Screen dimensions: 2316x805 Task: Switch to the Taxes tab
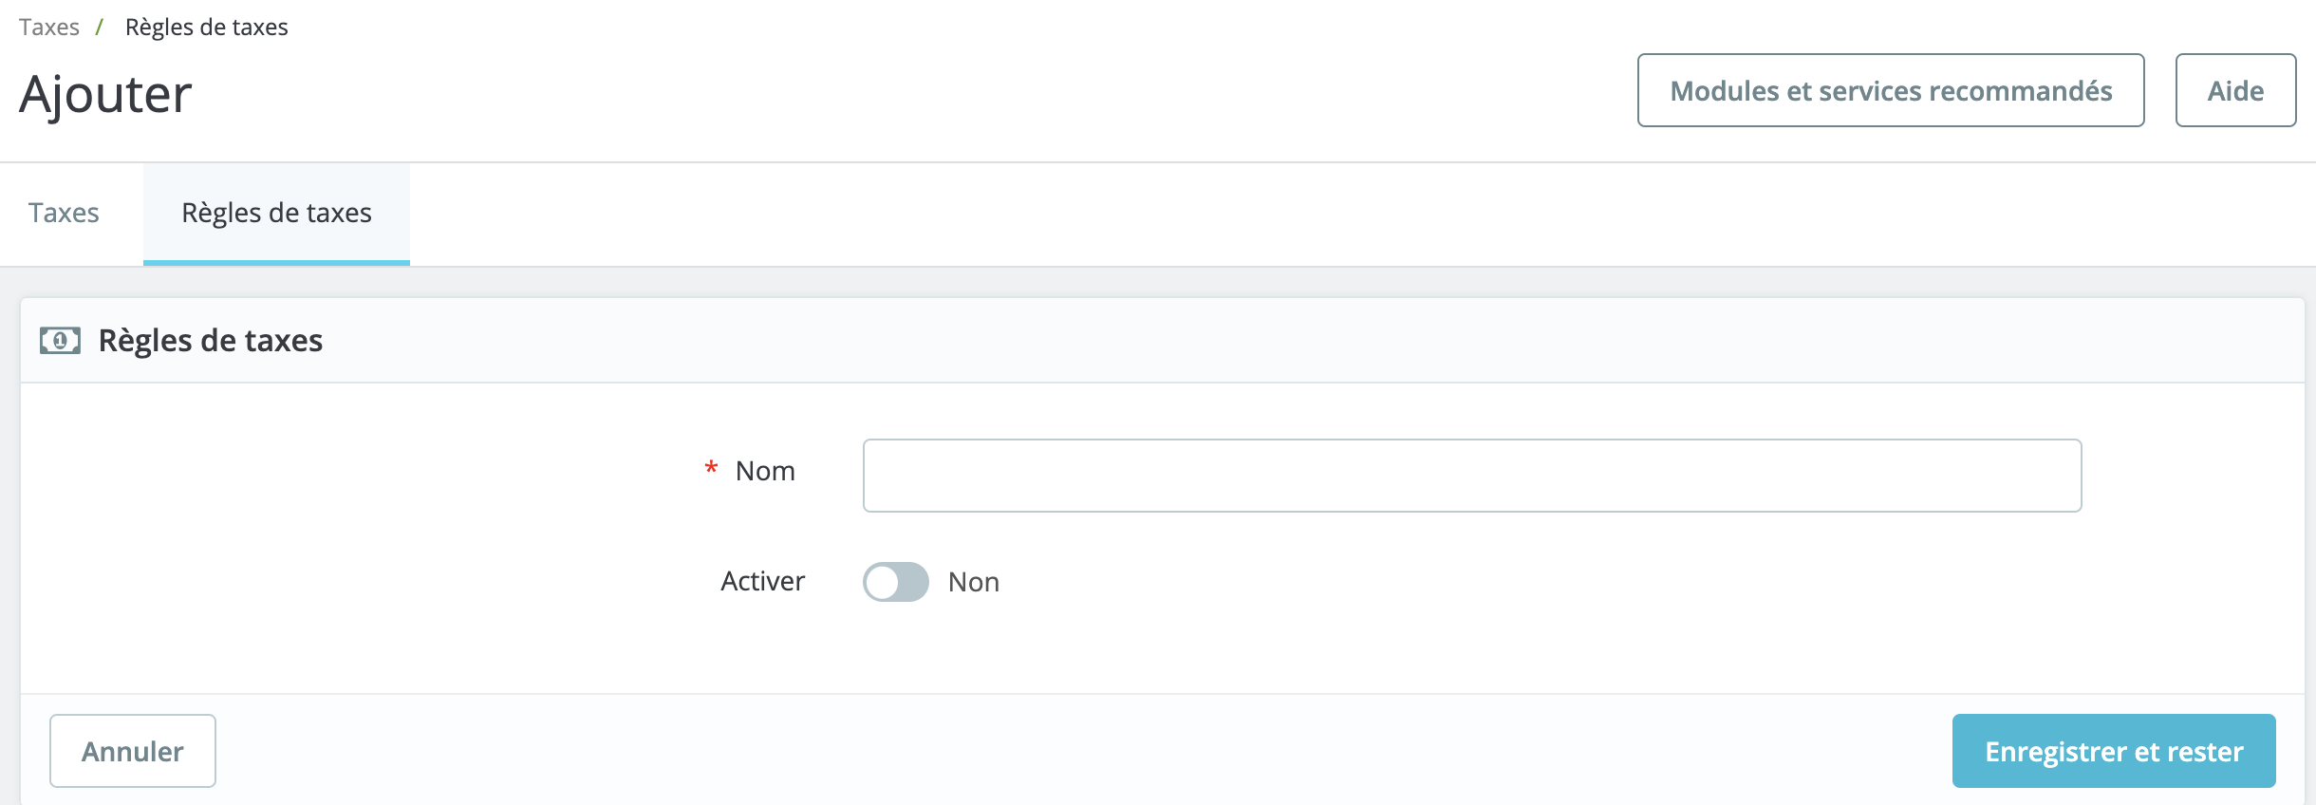coord(64,213)
